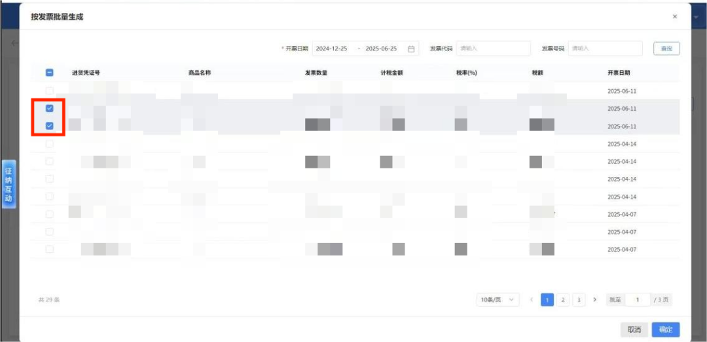Click into the 发票号码 input field
The image size is (707, 342).
click(606, 48)
